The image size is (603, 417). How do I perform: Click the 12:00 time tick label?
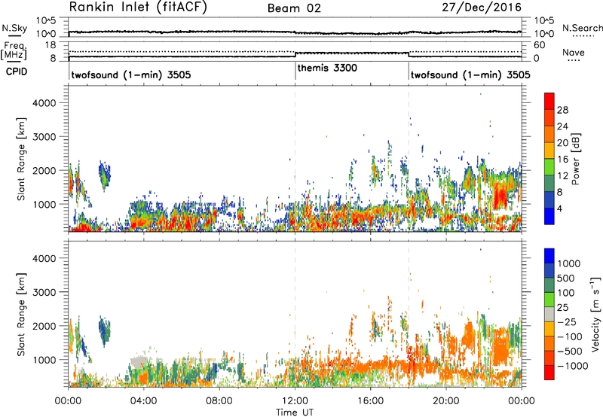click(295, 401)
